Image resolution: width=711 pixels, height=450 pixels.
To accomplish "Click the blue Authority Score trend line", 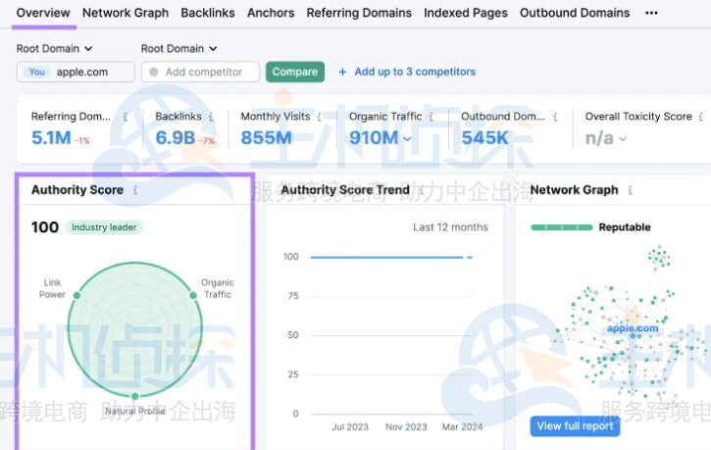I will [391, 257].
